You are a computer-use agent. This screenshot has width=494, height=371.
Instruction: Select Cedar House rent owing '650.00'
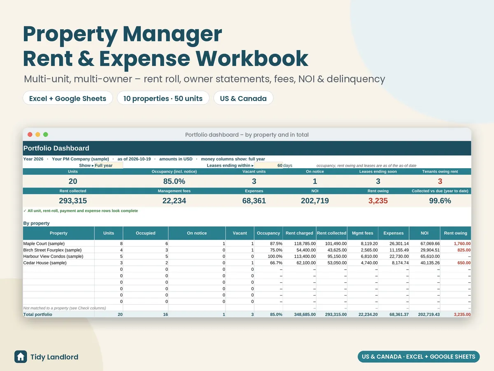click(x=464, y=263)
